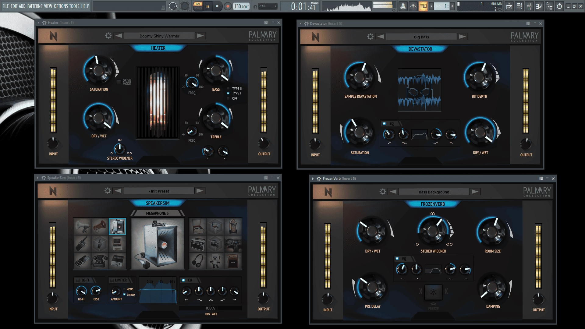This screenshot has width=585, height=329.
Task: Open the HELP menu
Action: pos(85,6)
